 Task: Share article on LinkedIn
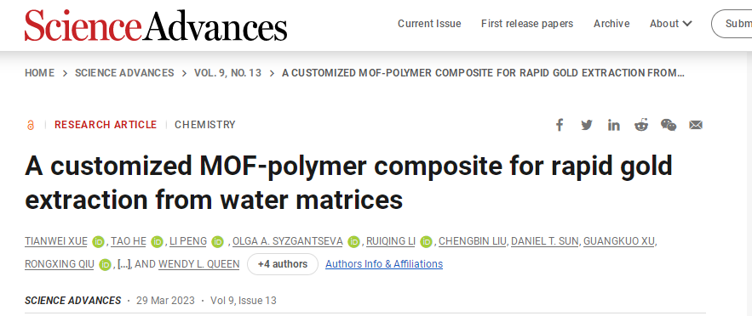pos(614,125)
